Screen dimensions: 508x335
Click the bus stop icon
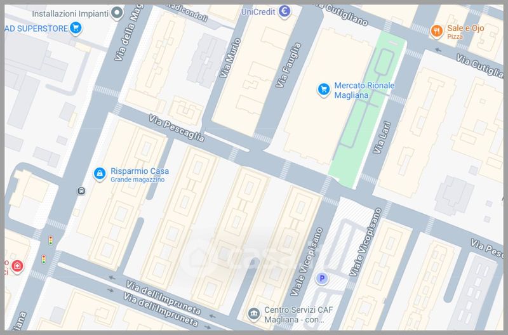(81, 190)
